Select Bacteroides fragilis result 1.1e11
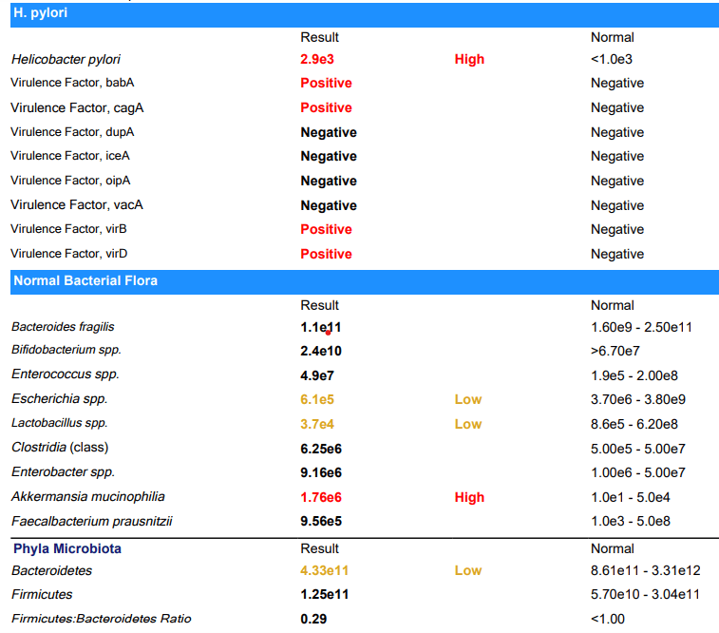 (x=320, y=328)
